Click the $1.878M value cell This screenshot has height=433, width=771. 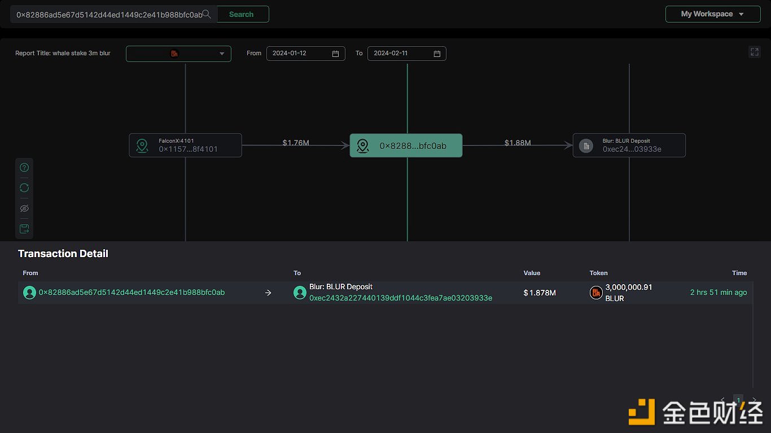coord(540,293)
